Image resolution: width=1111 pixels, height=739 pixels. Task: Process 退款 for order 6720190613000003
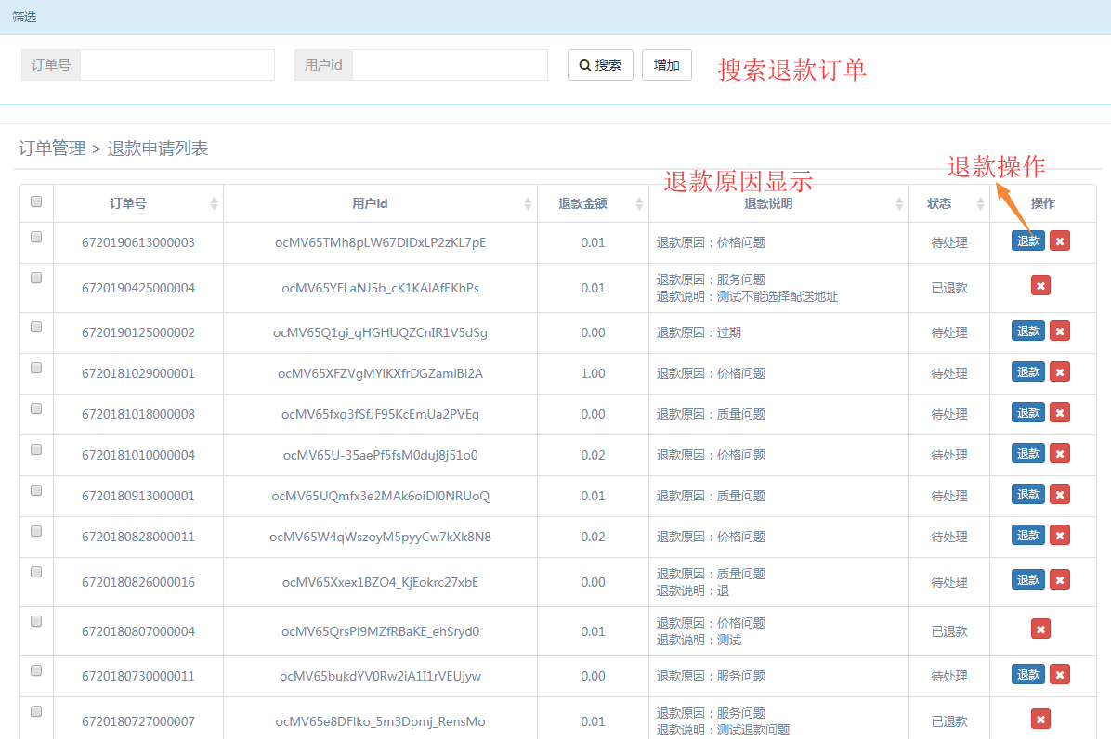[1028, 240]
